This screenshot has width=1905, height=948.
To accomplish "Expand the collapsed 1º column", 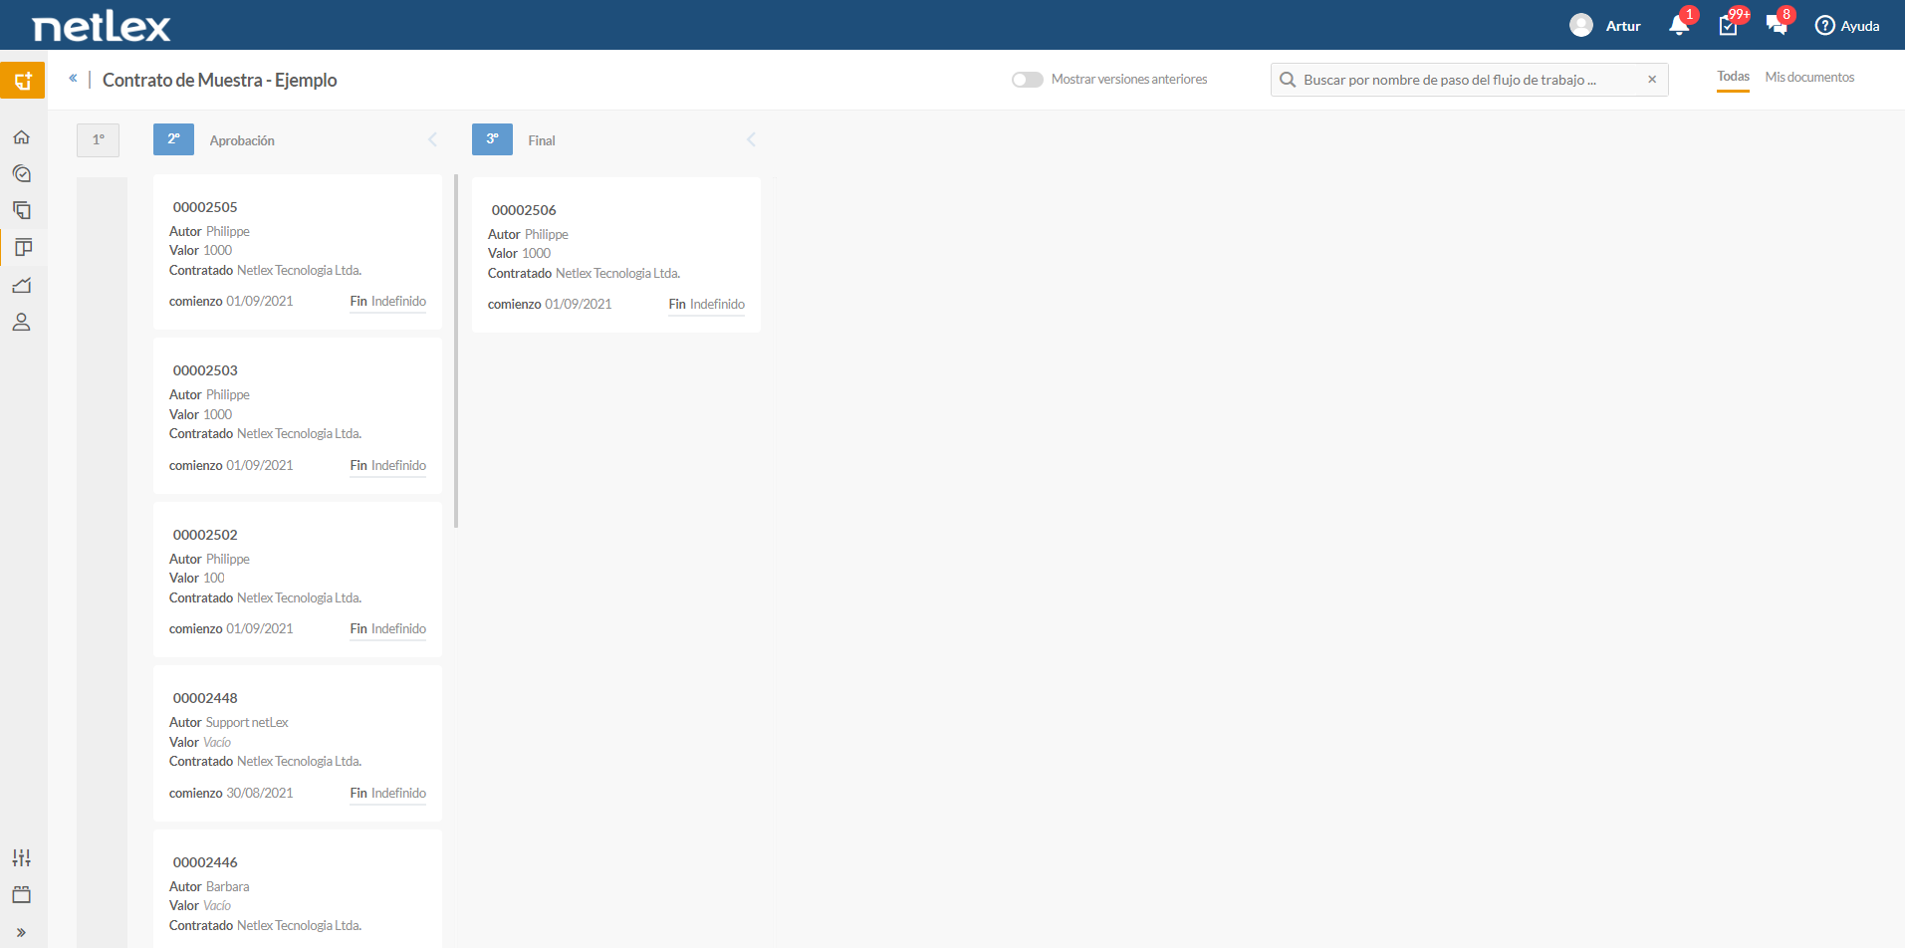I will point(98,140).
